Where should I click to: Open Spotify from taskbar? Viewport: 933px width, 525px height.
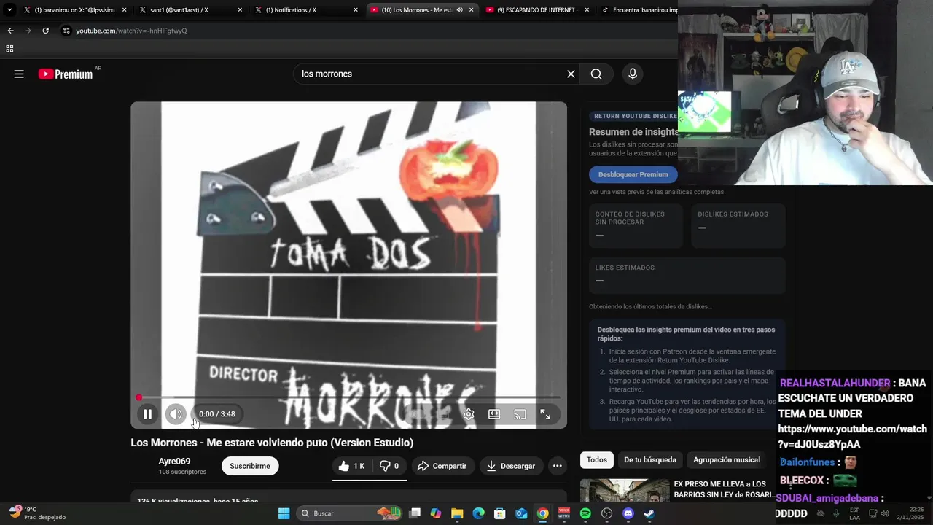585,513
